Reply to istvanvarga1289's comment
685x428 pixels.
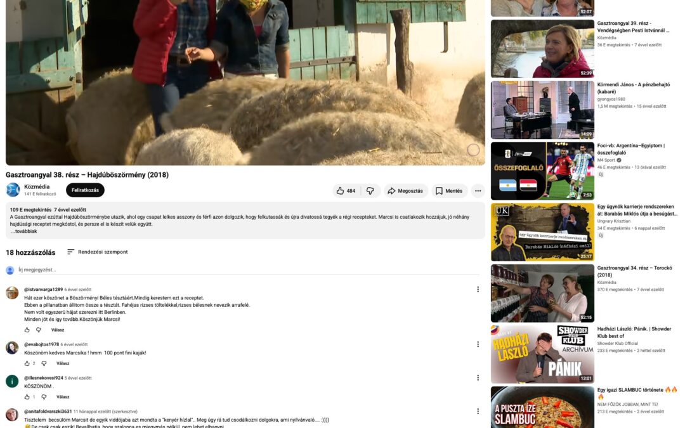[x=58, y=330]
